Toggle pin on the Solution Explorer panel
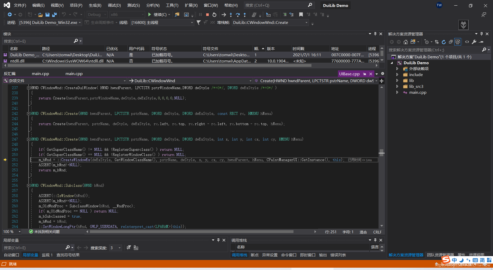 coord(481,34)
